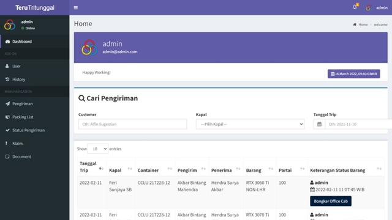Screen dimensions: 392x220
Task: Open the Packing List menu item
Action: click(x=35, y=117)
